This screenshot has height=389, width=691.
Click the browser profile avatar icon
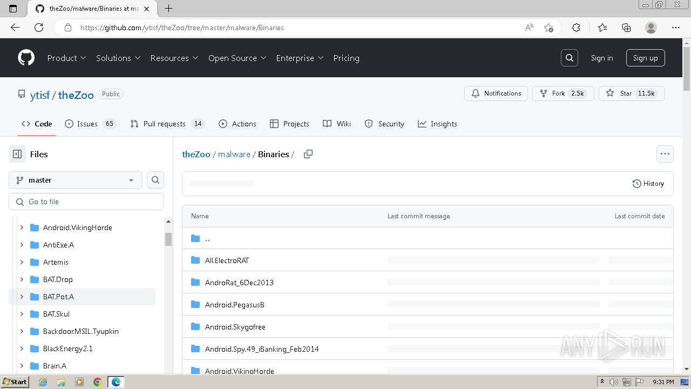(651, 28)
